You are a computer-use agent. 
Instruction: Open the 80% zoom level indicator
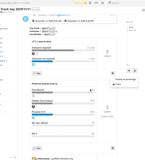(x=96, y=3)
